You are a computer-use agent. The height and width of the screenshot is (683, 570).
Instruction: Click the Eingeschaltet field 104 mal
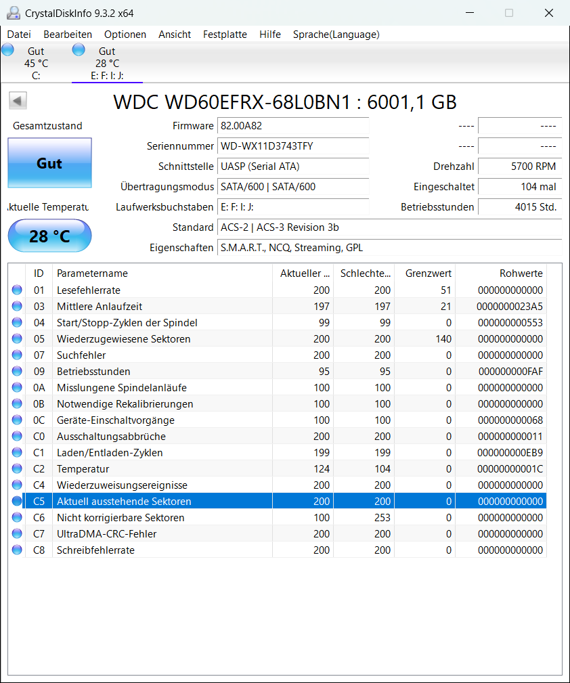pos(519,186)
